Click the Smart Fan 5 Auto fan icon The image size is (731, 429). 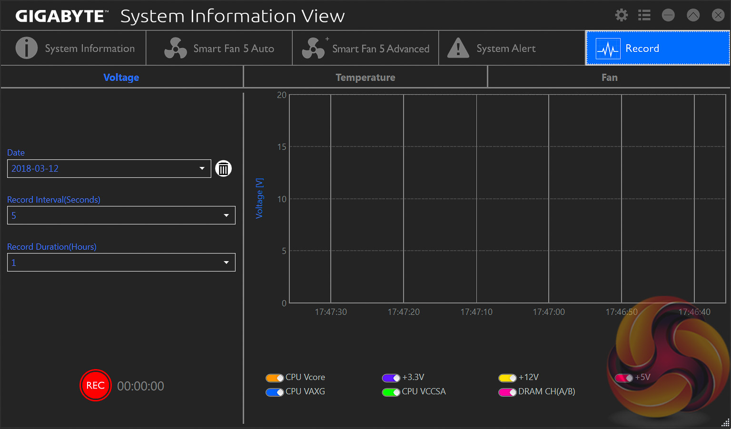click(175, 48)
